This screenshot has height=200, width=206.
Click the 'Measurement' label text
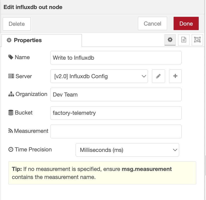click(x=31, y=131)
